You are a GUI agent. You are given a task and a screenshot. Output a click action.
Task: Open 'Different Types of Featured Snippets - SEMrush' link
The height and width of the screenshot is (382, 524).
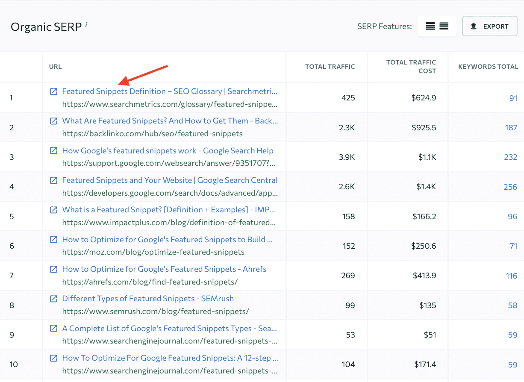(148, 298)
